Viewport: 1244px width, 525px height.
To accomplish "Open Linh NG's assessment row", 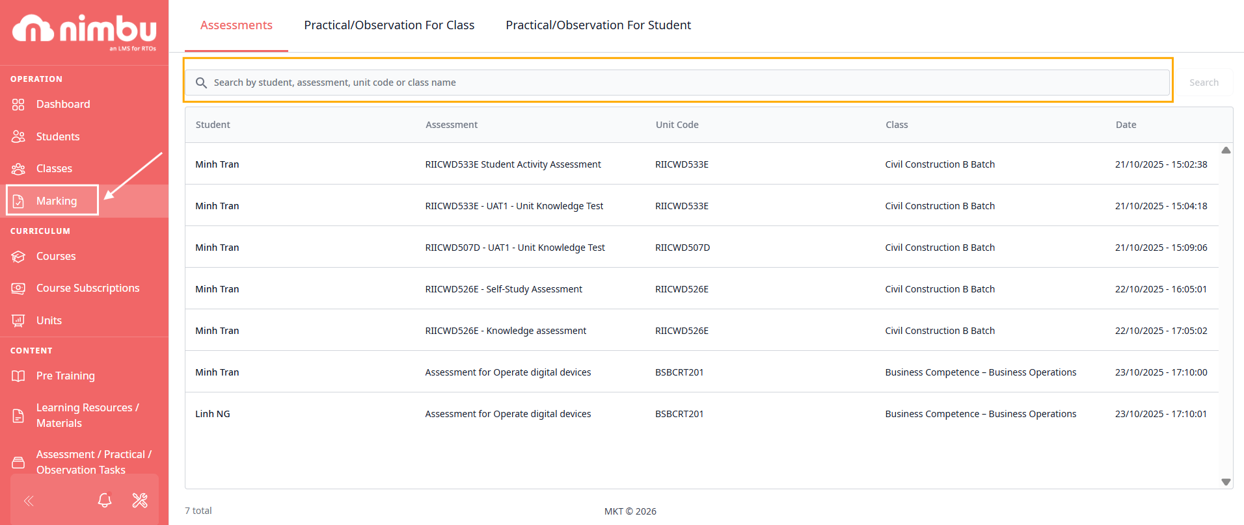I will [x=507, y=414].
